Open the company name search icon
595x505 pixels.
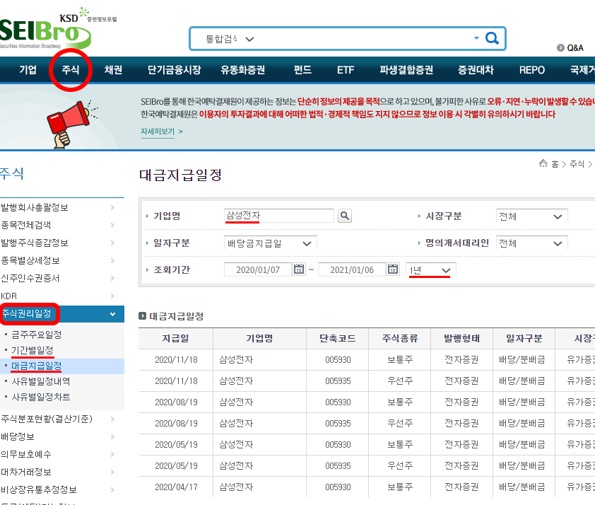(x=345, y=216)
